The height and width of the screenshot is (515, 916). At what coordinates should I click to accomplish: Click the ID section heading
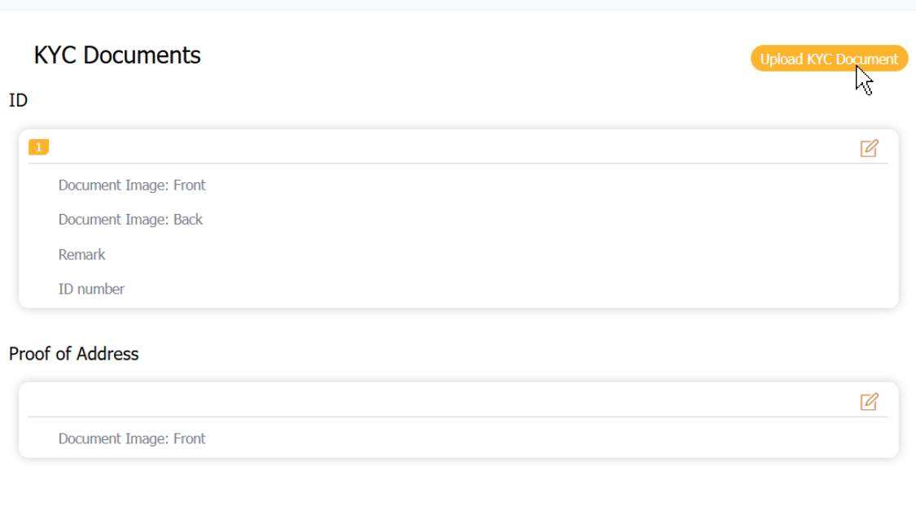pyautogui.click(x=18, y=100)
